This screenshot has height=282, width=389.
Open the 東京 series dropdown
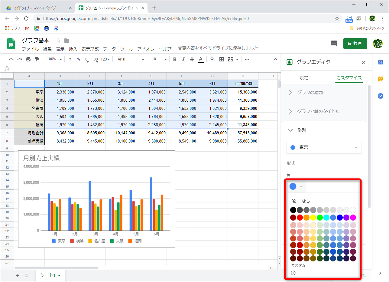324,147
